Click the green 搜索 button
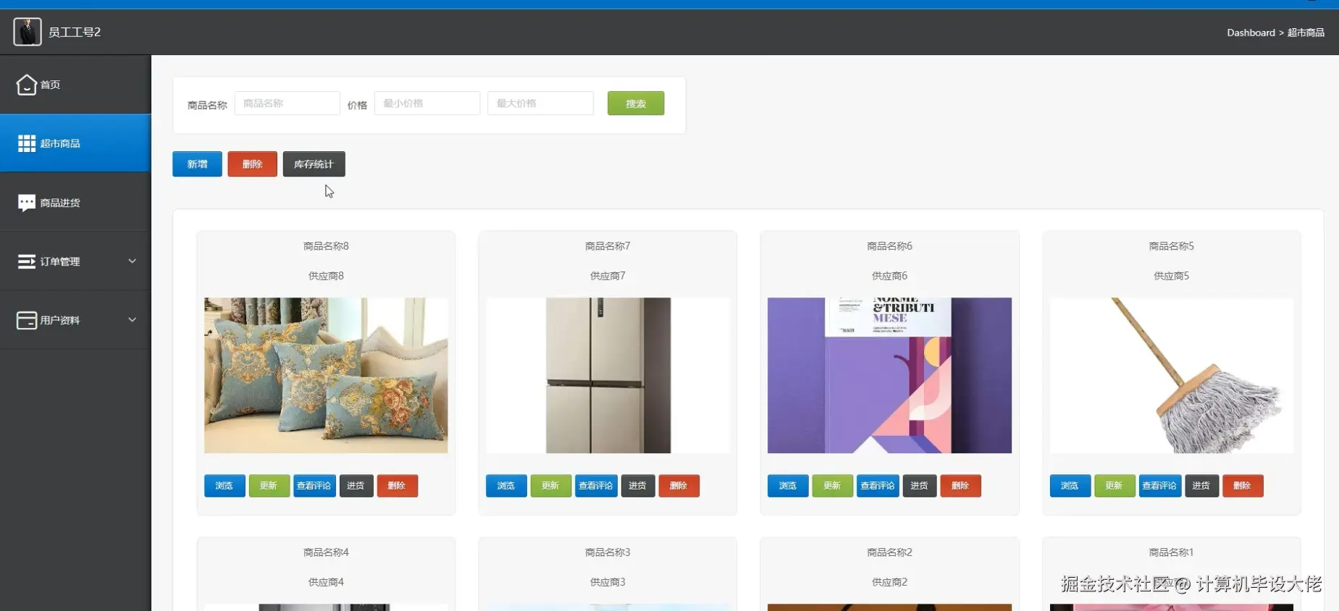 click(636, 104)
